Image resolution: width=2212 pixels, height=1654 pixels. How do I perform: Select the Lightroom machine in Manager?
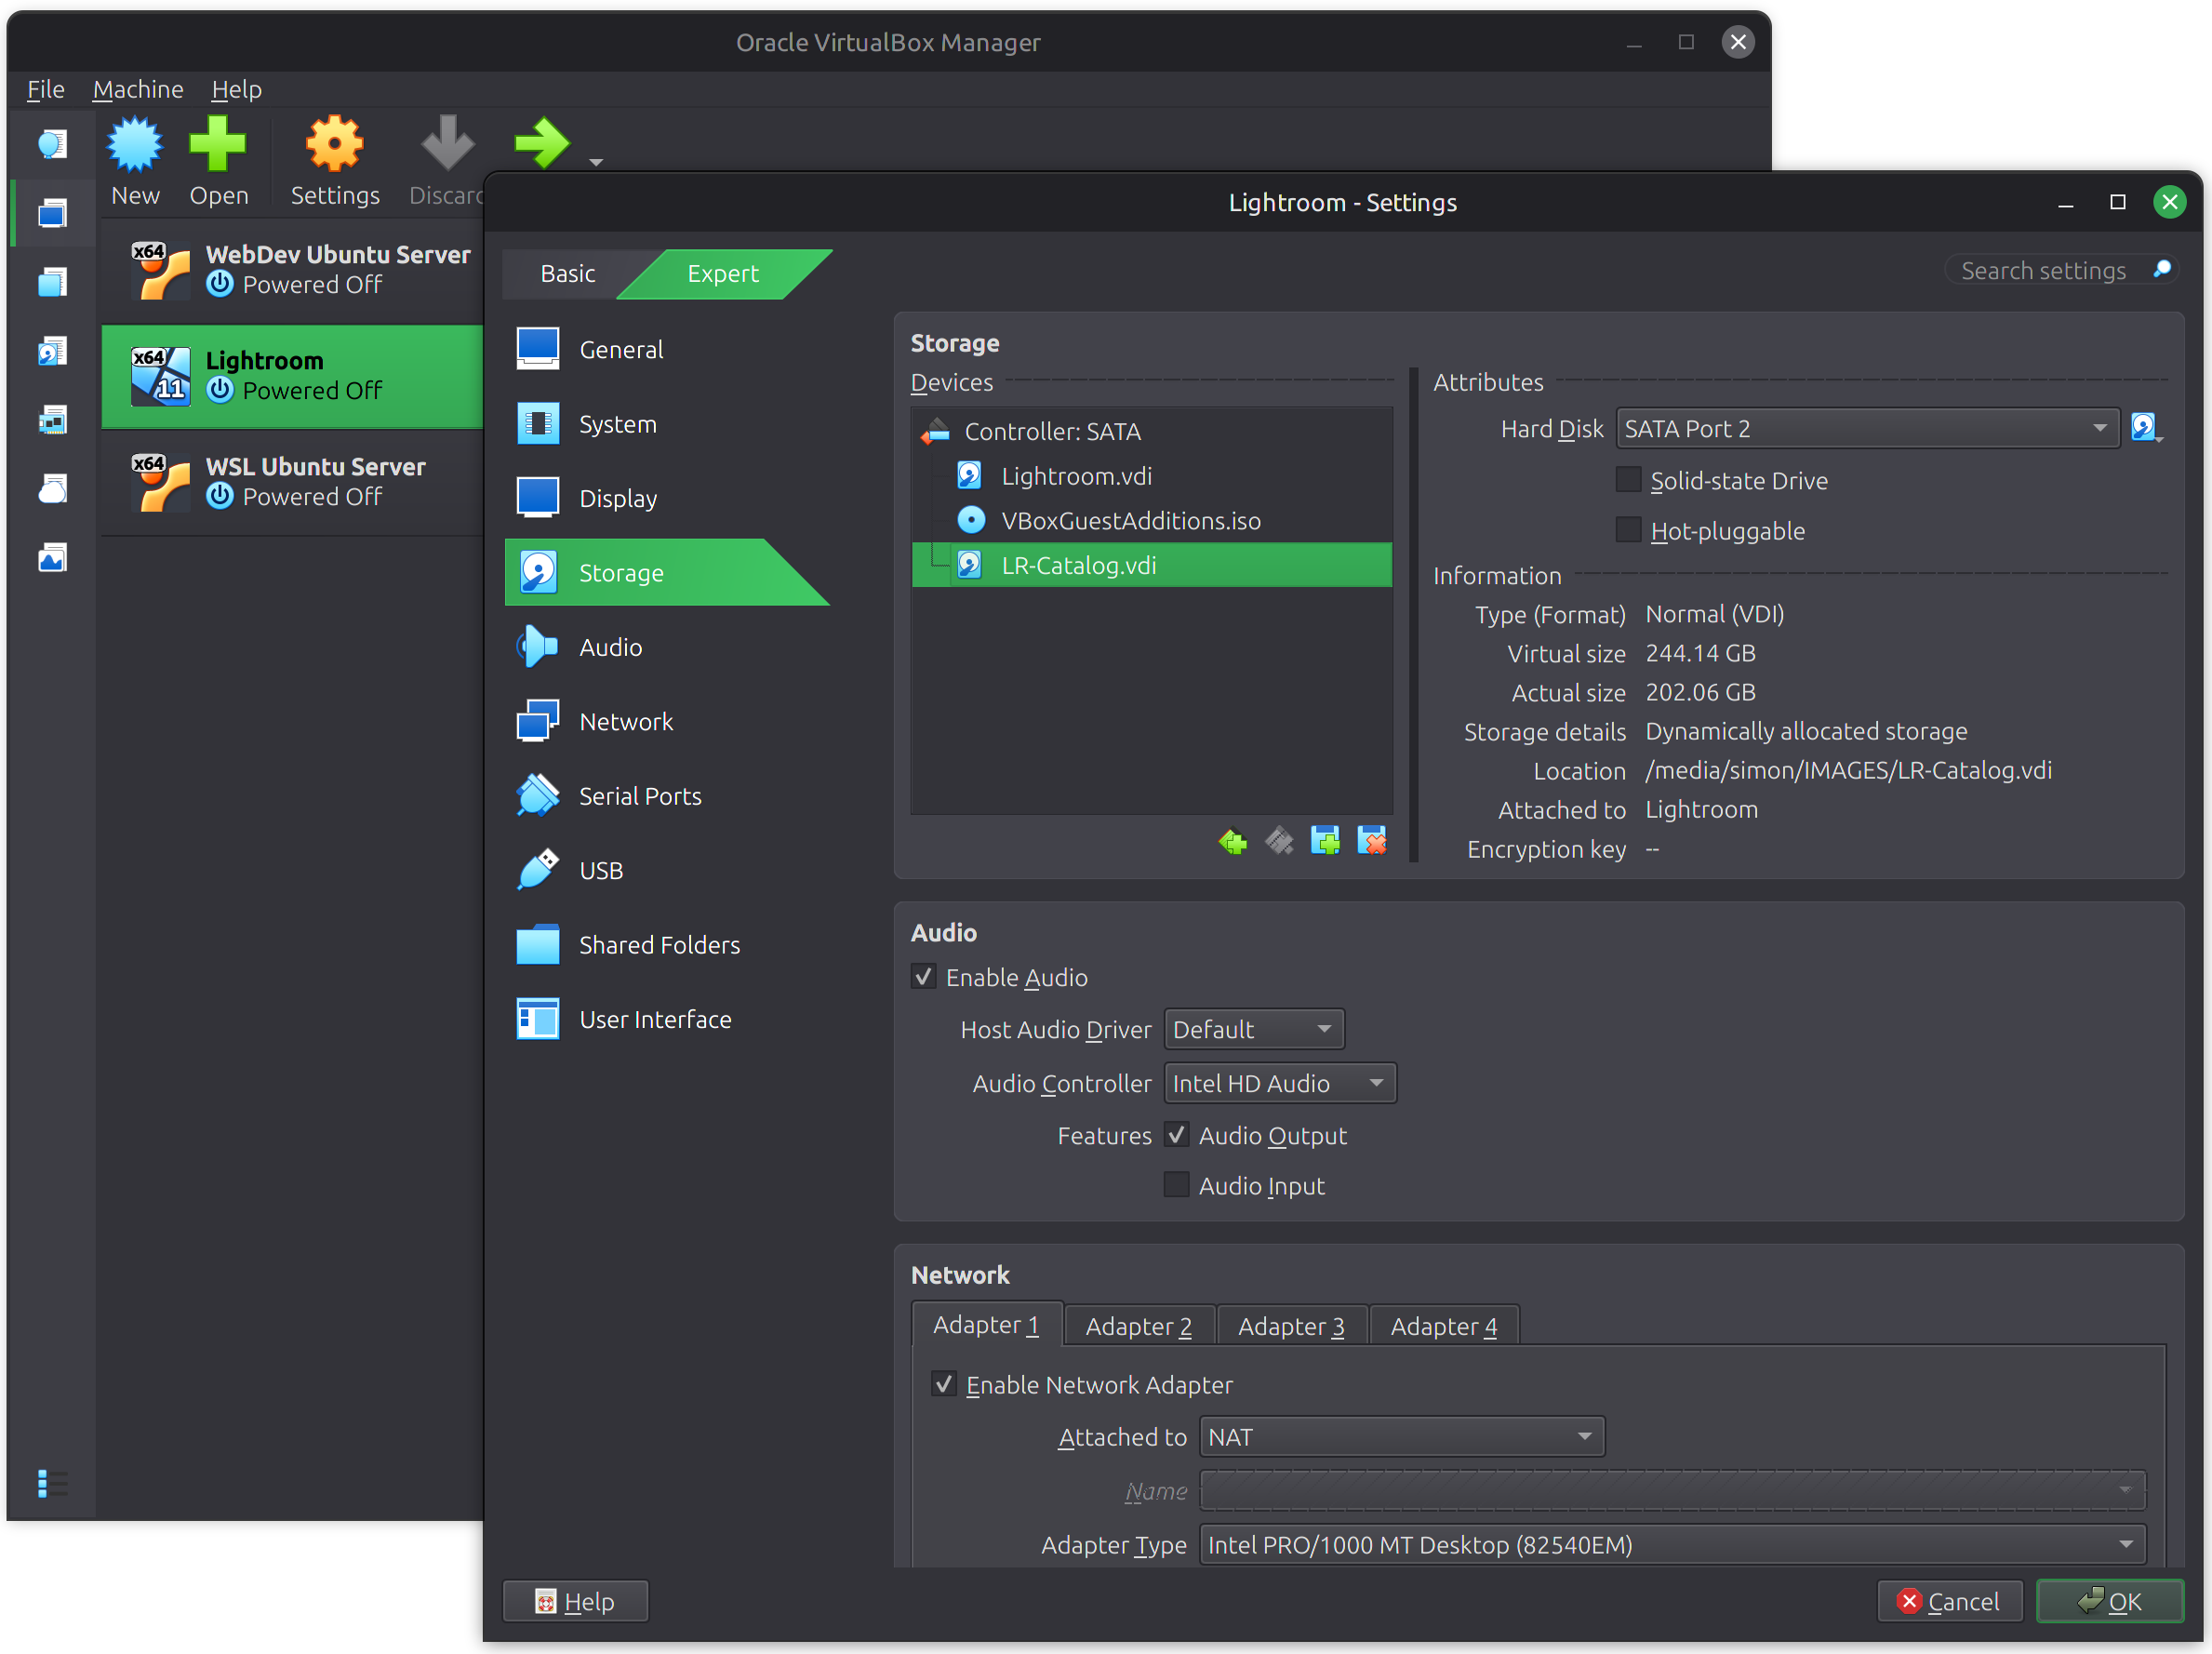(x=293, y=377)
